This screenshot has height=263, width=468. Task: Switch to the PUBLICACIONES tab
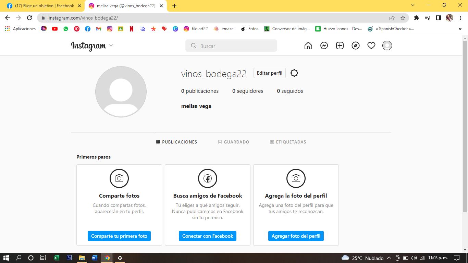pos(176,142)
